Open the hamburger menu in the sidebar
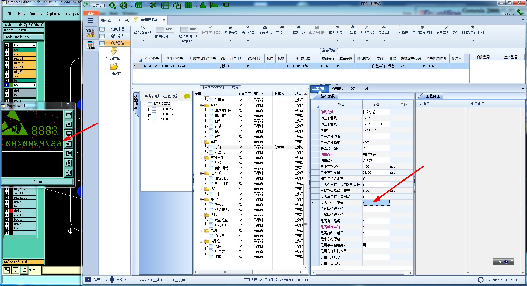 point(90,20)
